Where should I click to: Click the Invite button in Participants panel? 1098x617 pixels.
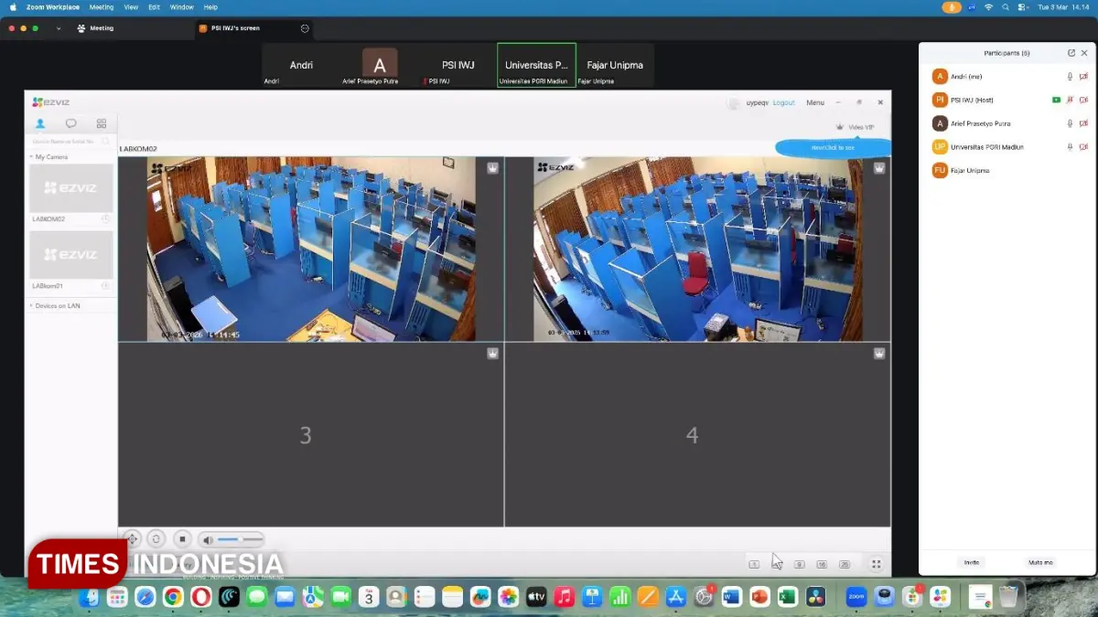coord(971,562)
